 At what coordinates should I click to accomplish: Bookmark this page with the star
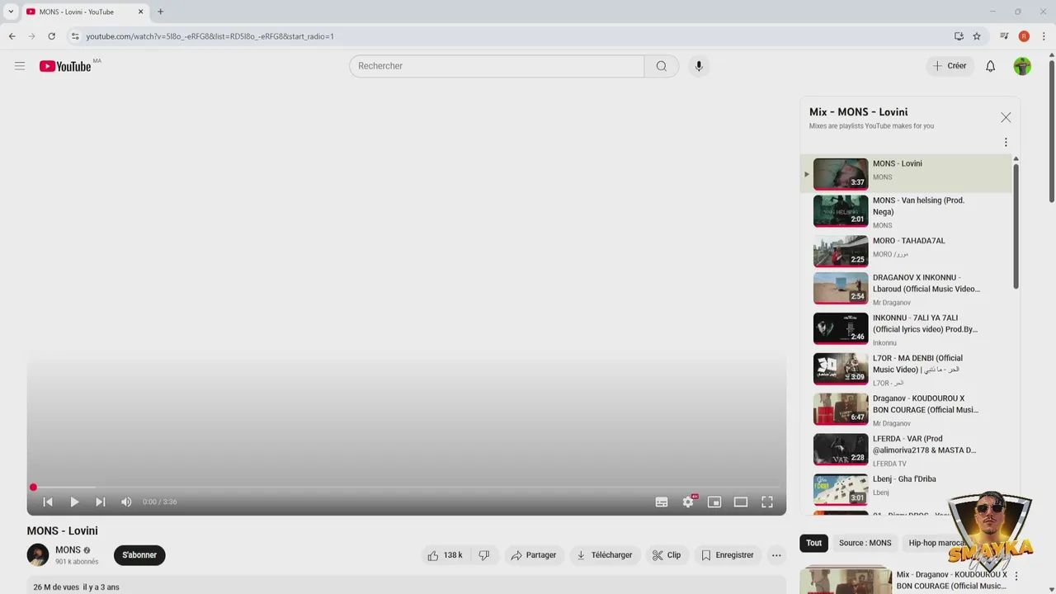(x=977, y=36)
